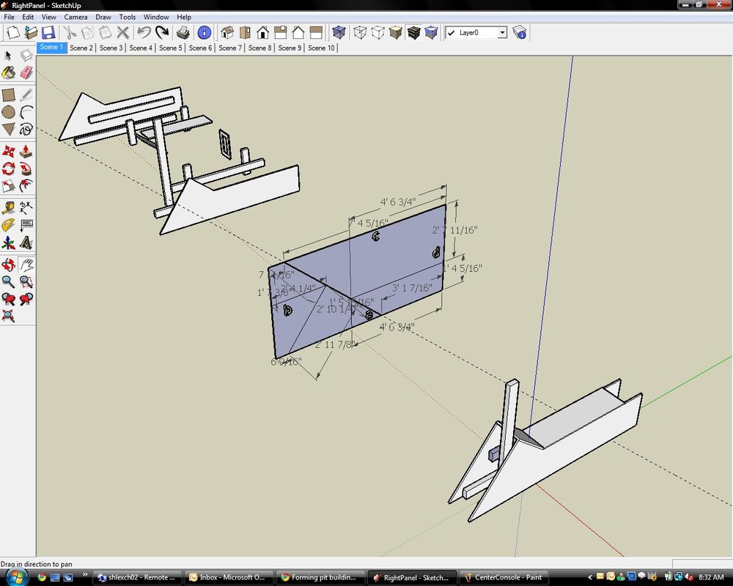The height and width of the screenshot is (586, 733).
Task: Expand the Quick Launch overflow chevron
Action: point(86,575)
